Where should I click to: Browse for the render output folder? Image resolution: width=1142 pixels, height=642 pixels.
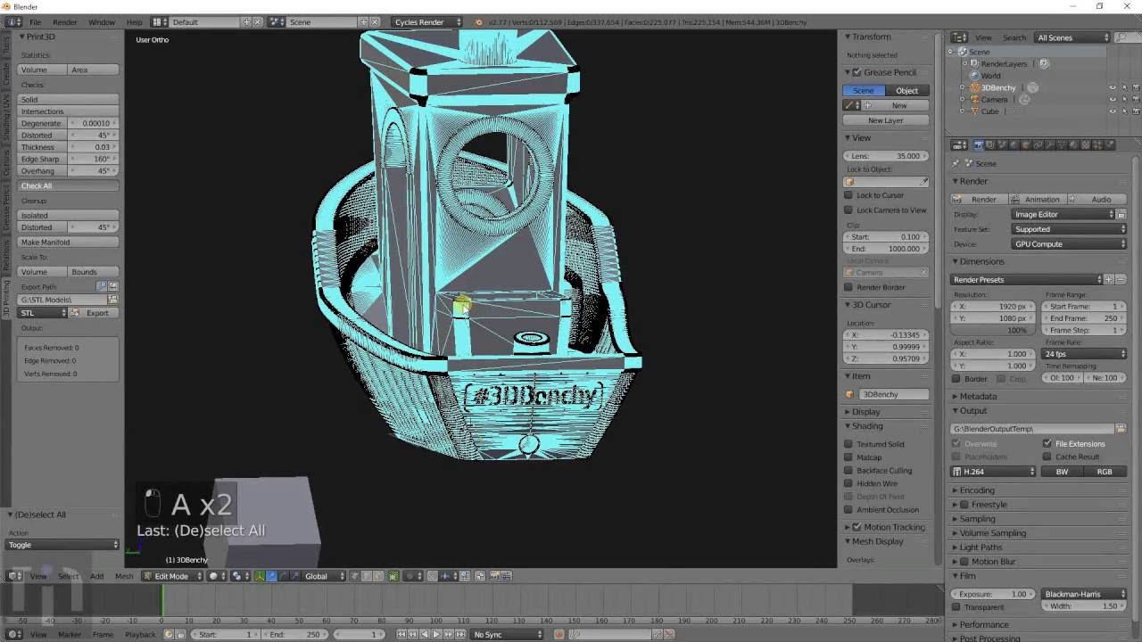click(x=1121, y=429)
